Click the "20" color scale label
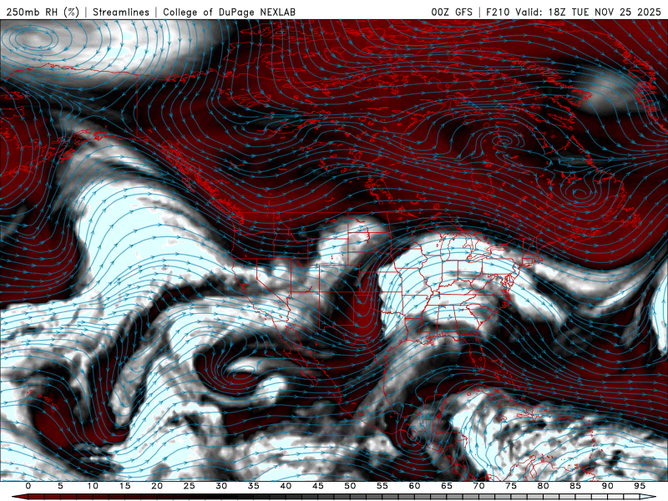Screen dimensions: 668x501 coord(157,486)
